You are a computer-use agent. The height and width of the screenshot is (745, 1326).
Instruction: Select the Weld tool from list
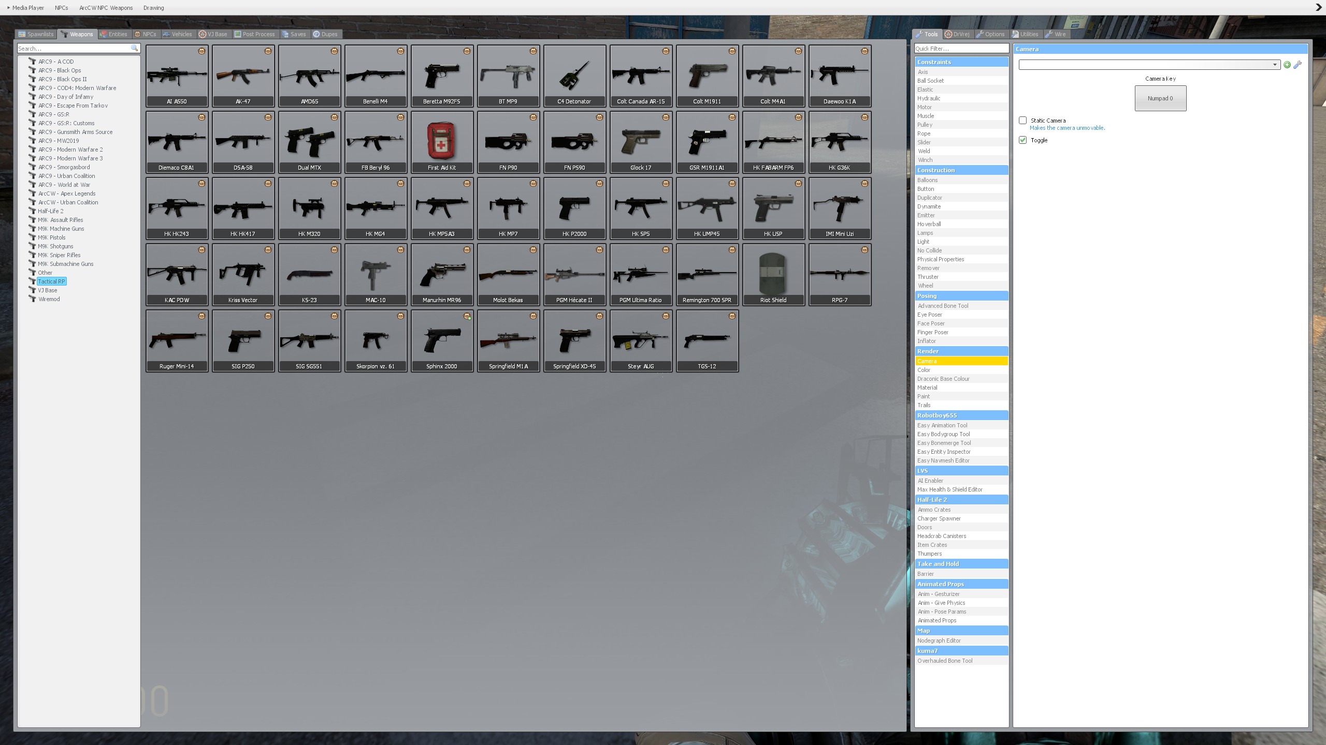pos(924,151)
